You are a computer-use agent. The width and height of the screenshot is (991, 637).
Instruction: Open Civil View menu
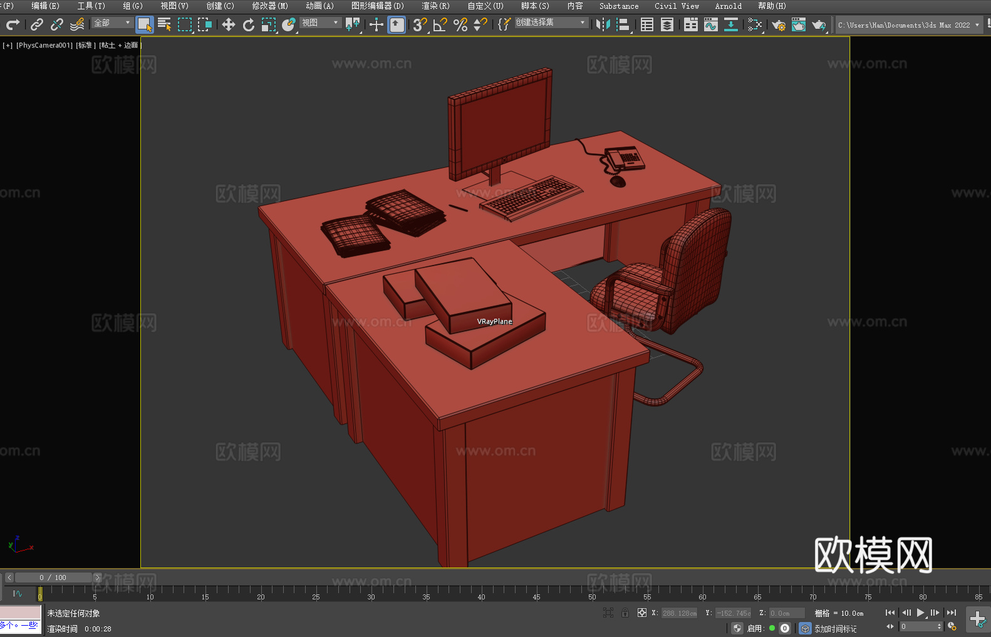coord(677,6)
